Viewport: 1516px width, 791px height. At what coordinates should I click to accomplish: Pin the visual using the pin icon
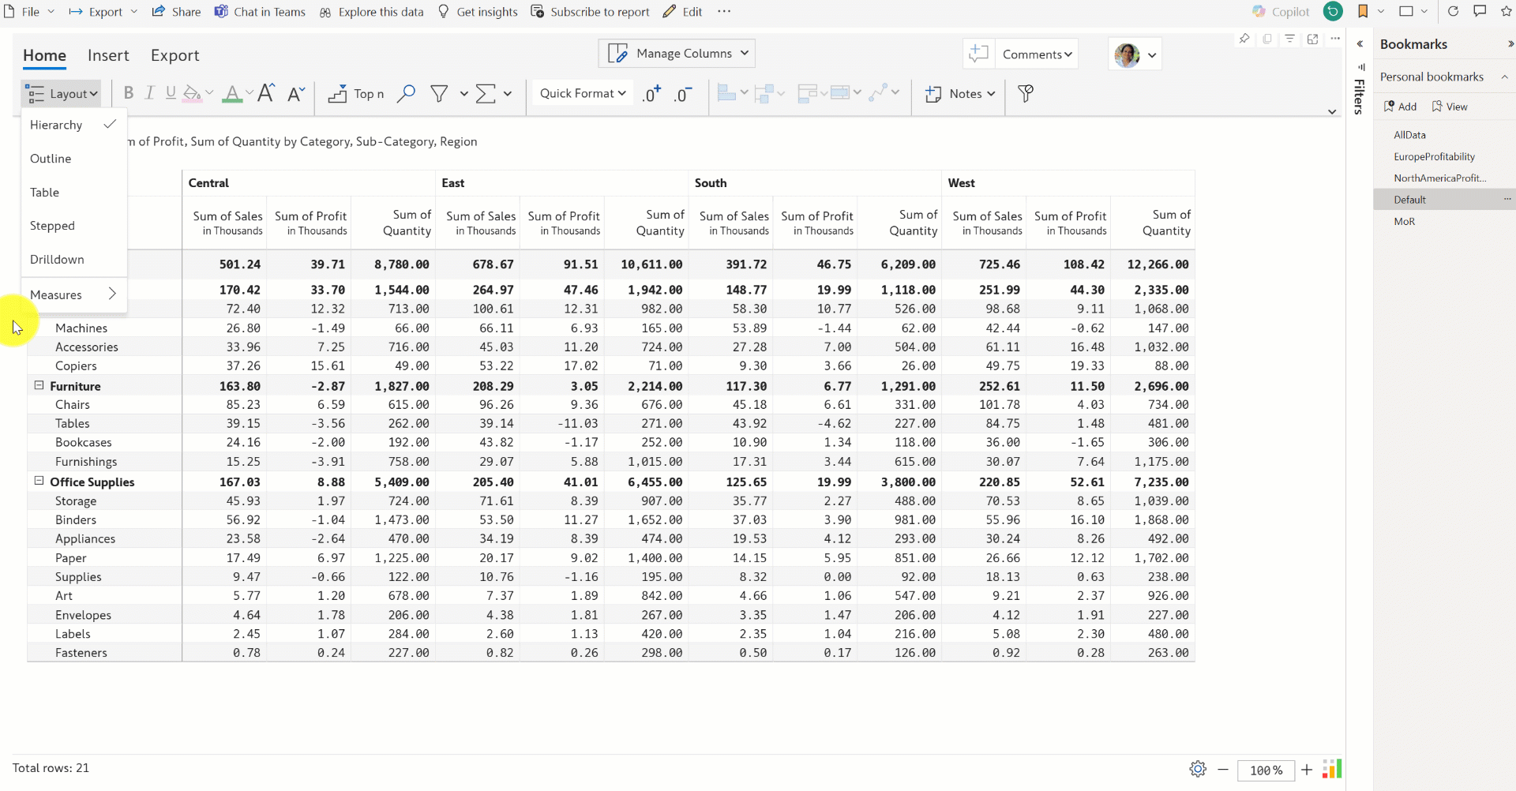(1244, 39)
